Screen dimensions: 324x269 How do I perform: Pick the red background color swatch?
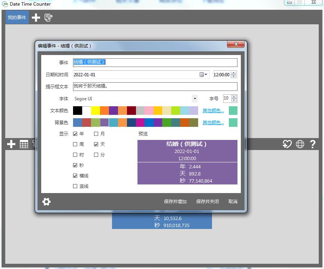pos(87,123)
